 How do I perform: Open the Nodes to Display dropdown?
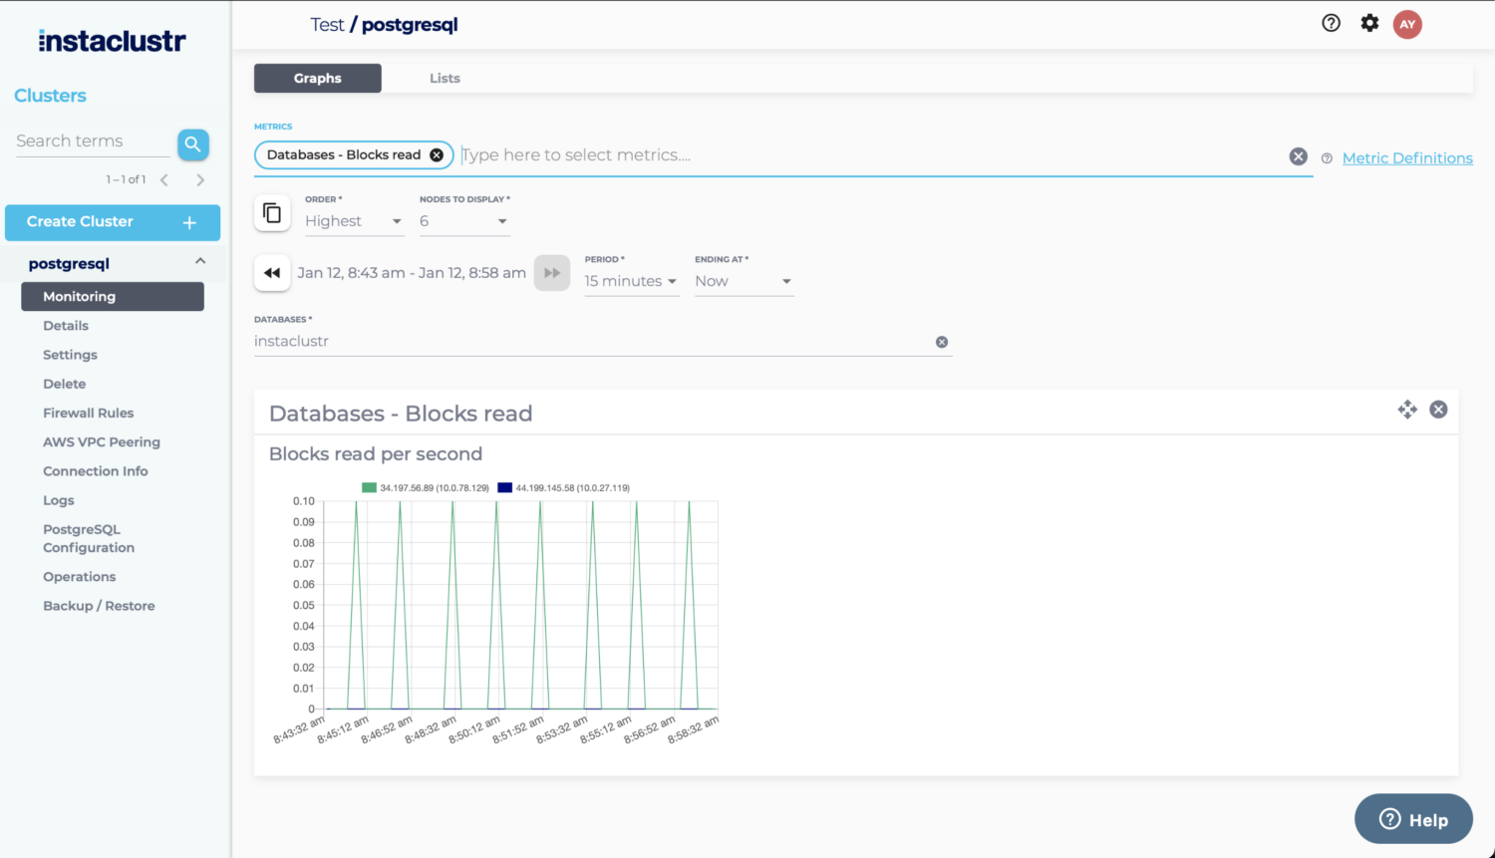pyautogui.click(x=463, y=221)
